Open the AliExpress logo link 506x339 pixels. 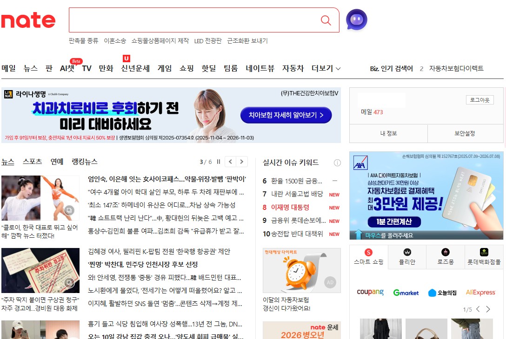(x=480, y=292)
